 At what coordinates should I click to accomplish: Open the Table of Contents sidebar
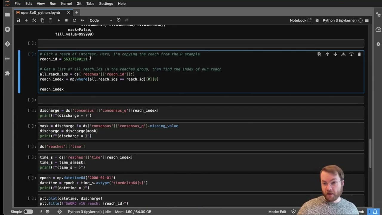(x=7, y=59)
